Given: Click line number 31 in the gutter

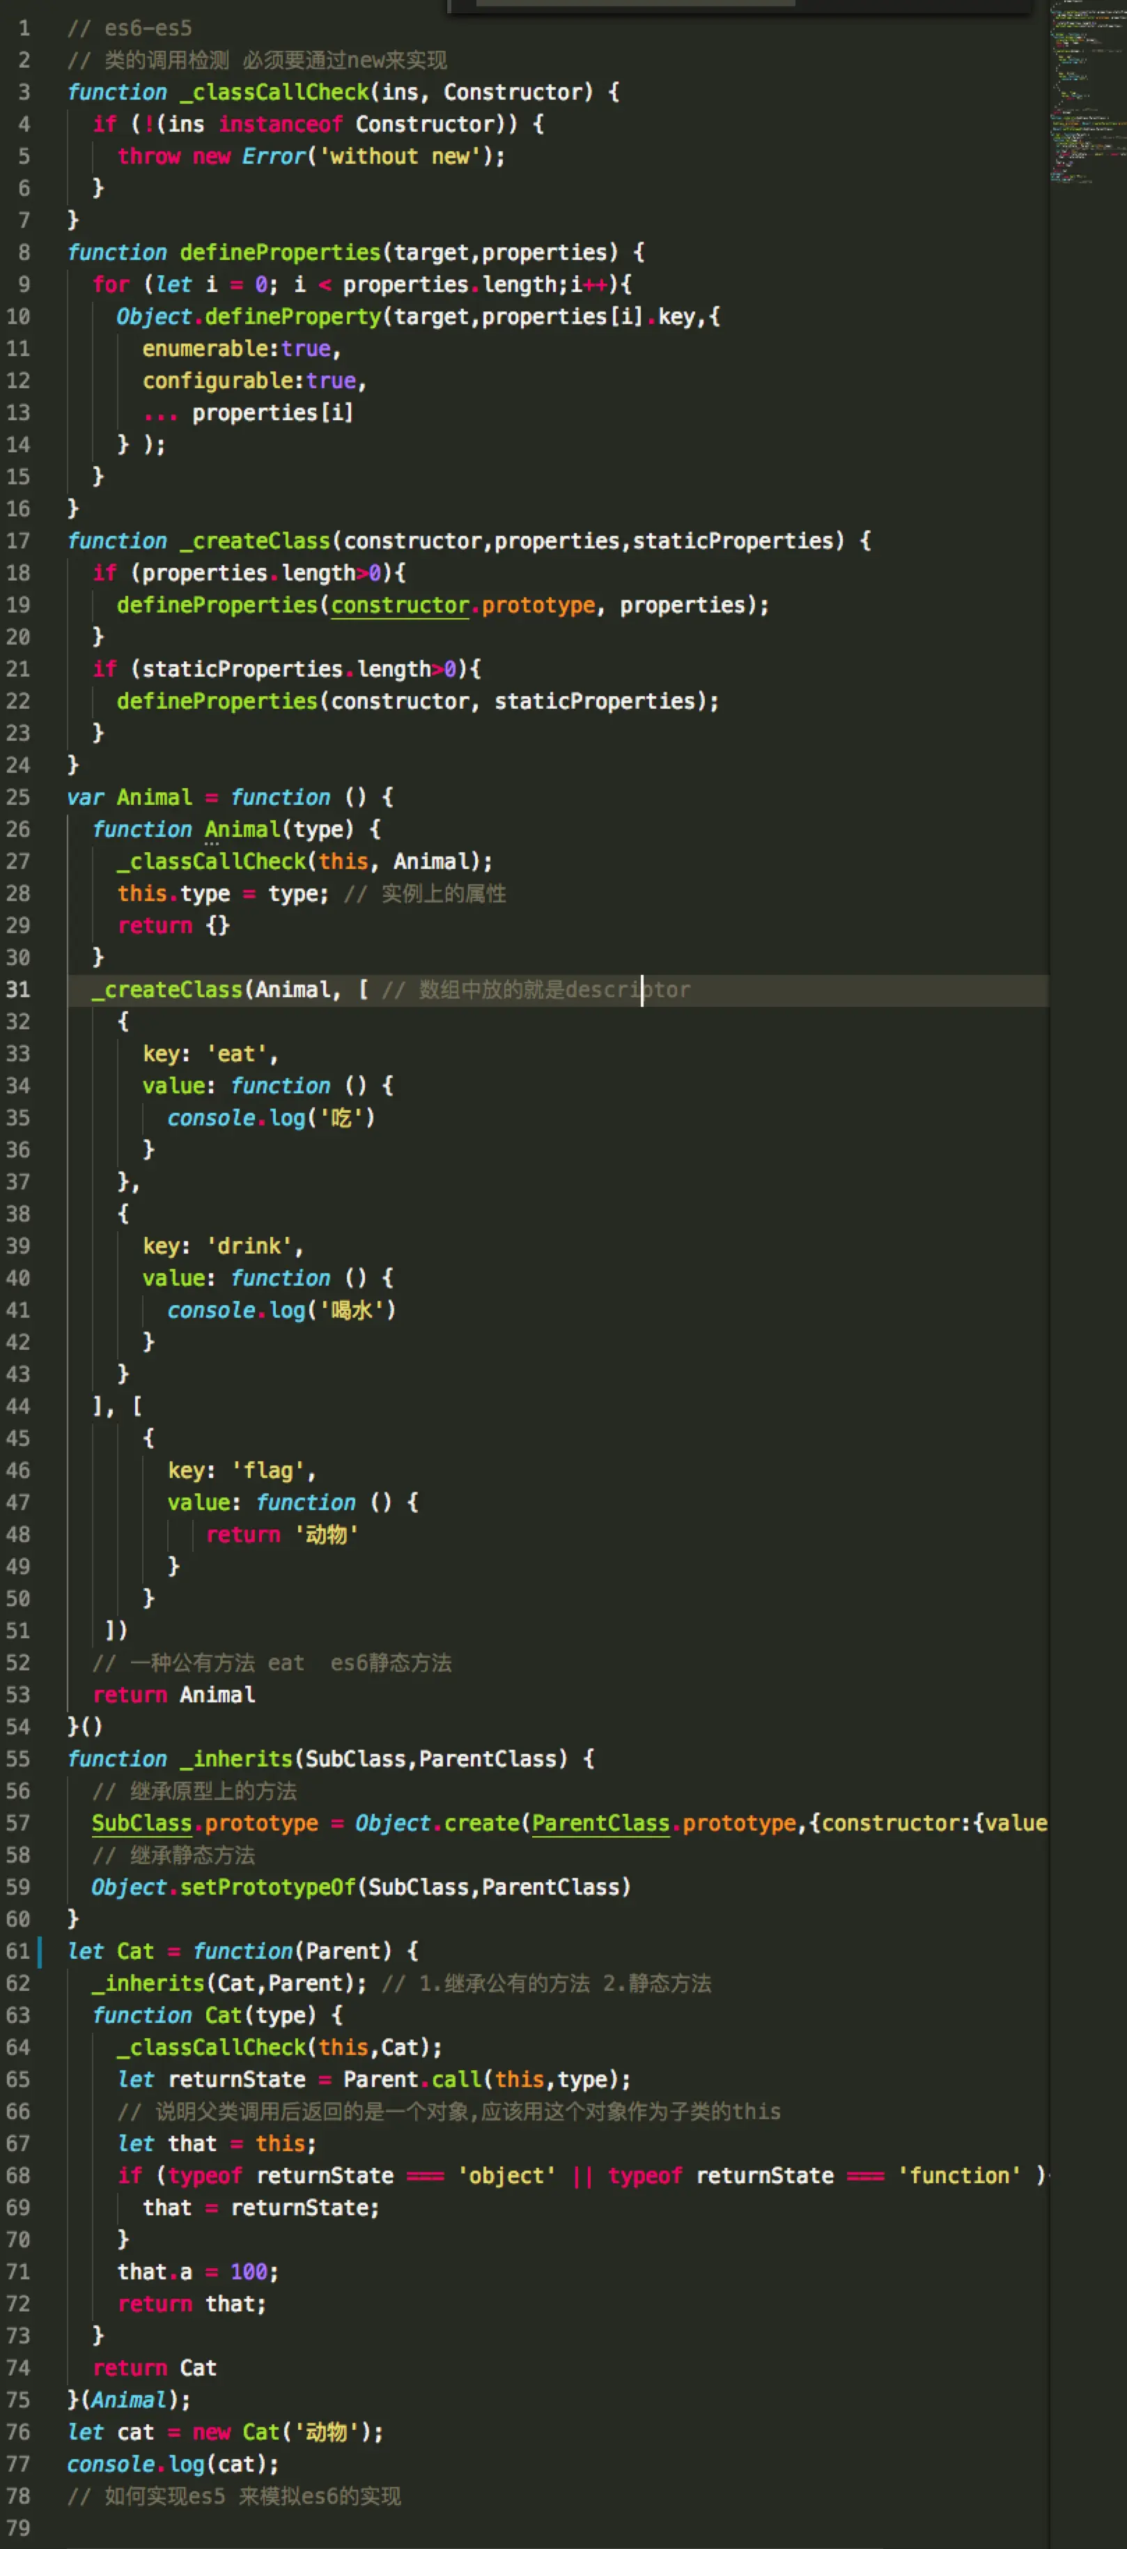Looking at the screenshot, I should coord(18,989).
